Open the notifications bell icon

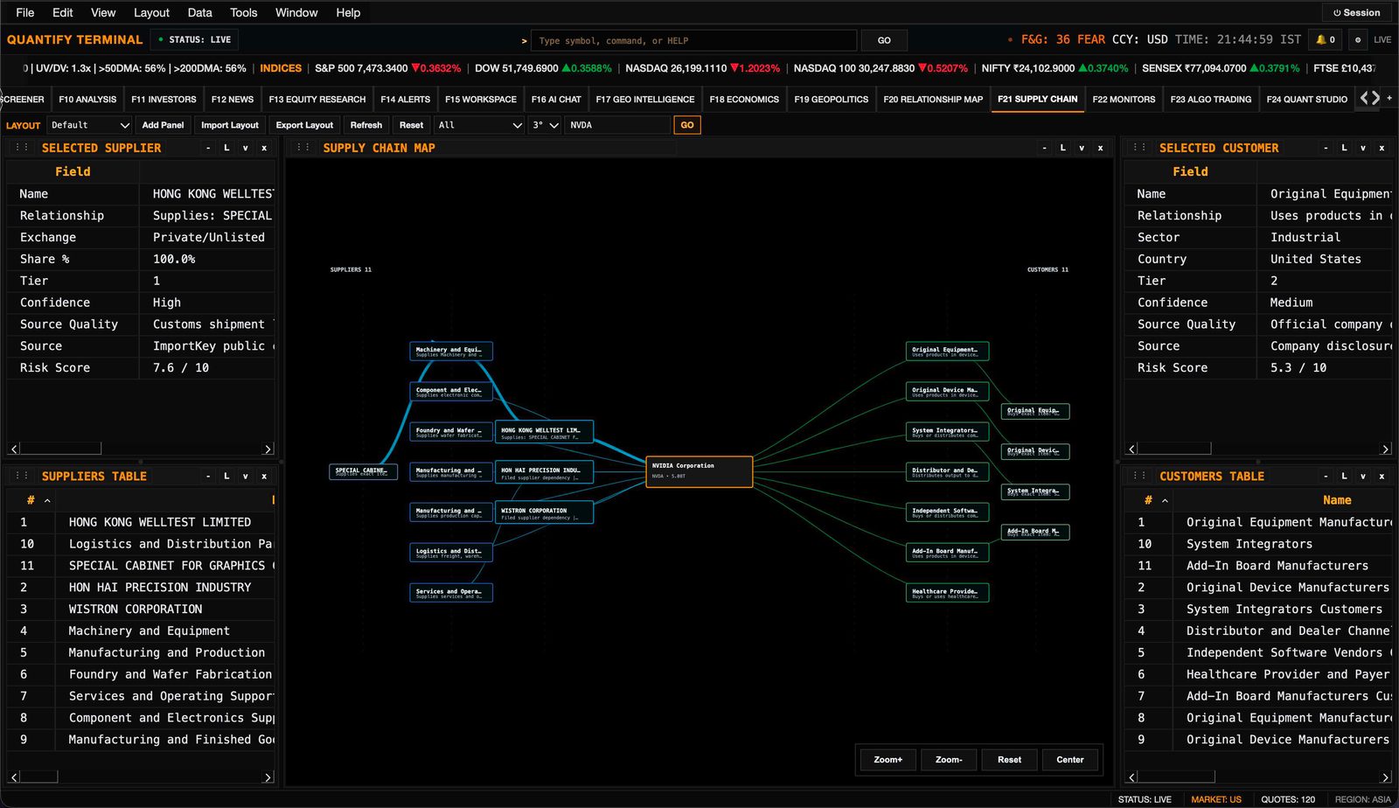pyautogui.click(x=1326, y=39)
